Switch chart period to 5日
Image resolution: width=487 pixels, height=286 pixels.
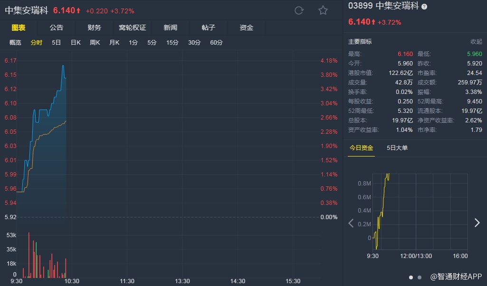click(x=56, y=43)
